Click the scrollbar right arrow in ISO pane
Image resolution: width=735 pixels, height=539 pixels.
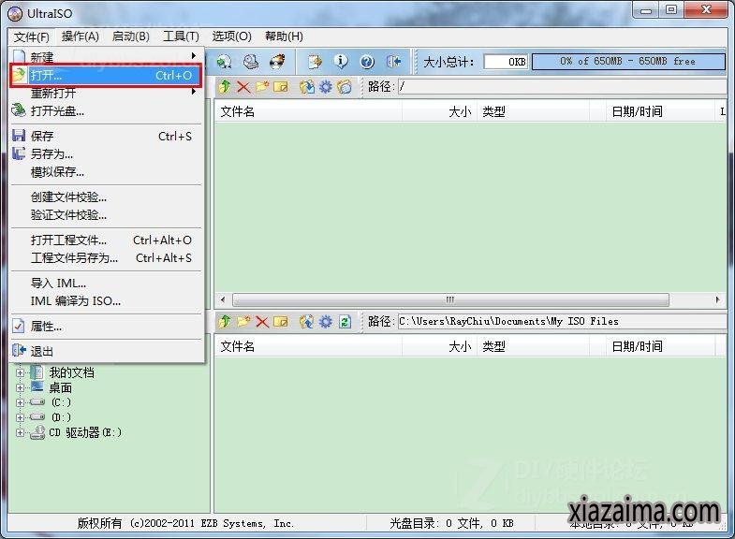(717, 299)
